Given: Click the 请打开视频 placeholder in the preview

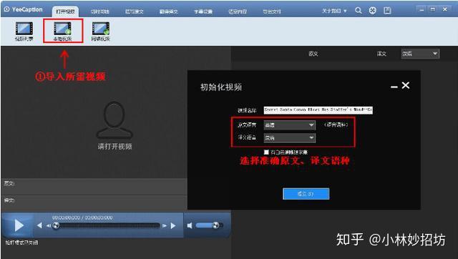Looking at the screenshot, I should point(114,146).
